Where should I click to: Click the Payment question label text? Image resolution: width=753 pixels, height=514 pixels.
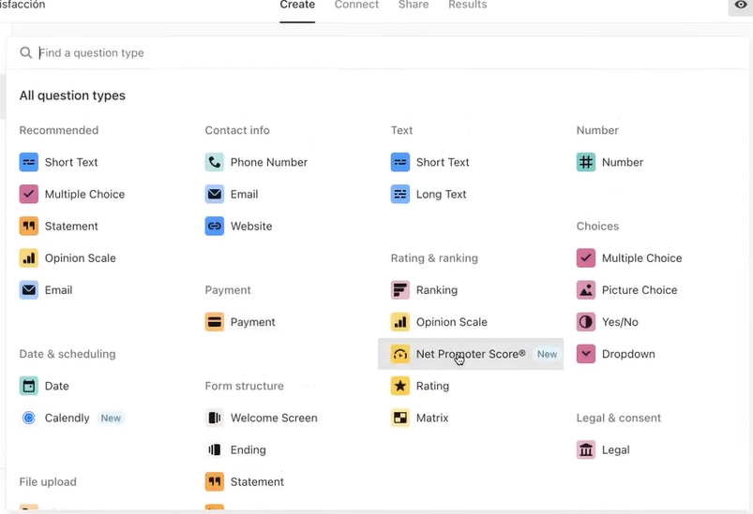[x=252, y=322]
